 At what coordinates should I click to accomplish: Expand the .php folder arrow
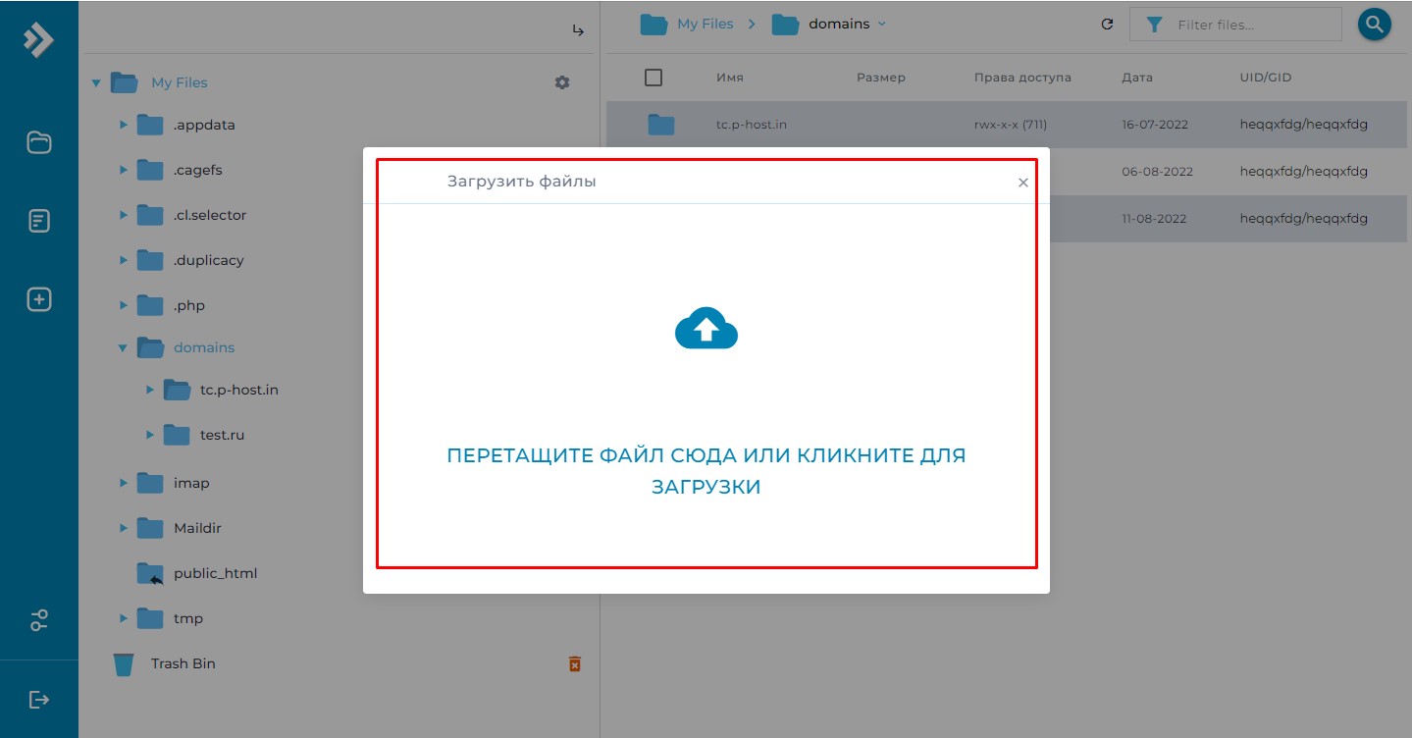pos(124,305)
